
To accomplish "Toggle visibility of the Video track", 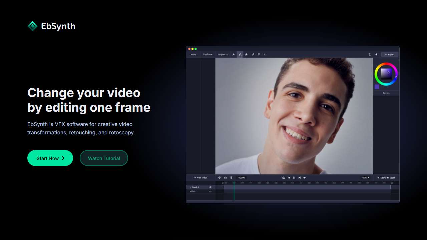I will [x=210, y=191].
